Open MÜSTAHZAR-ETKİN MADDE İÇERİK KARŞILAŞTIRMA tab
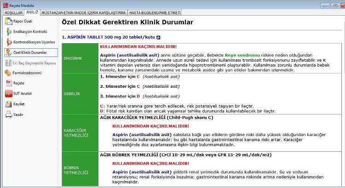 point(84,13)
